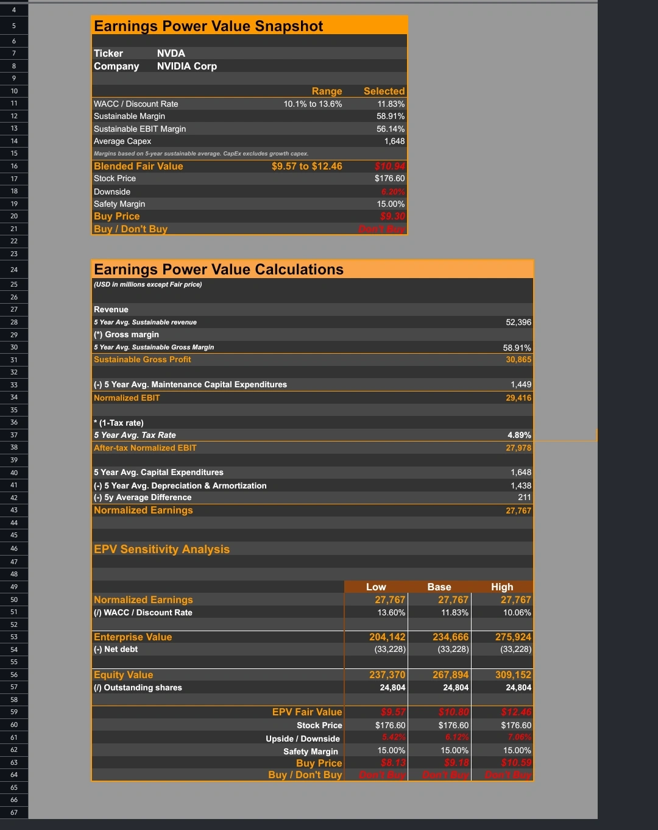Select the NVIDIA Corp company name cell
The height and width of the screenshot is (830, 658).
[186, 66]
